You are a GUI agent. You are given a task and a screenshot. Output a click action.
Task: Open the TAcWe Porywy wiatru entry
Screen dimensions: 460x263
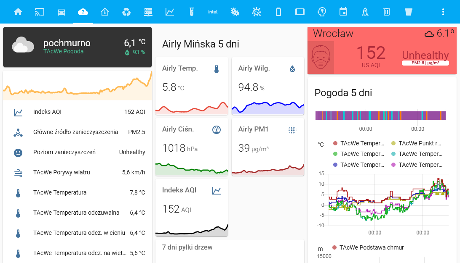(x=77, y=172)
